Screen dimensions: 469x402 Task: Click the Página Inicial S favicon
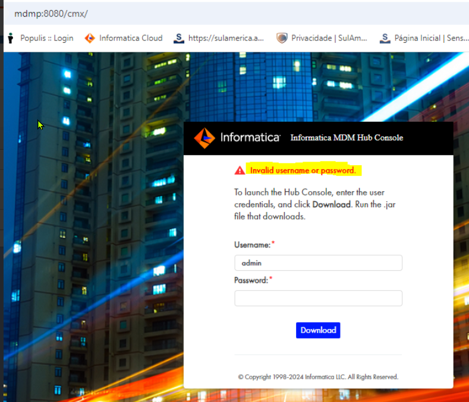coord(385,38)
